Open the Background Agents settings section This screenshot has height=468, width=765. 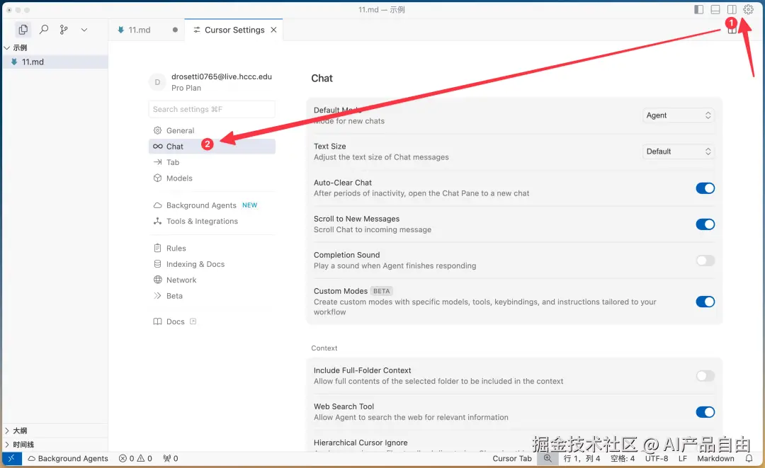click(x=212, y=205)
